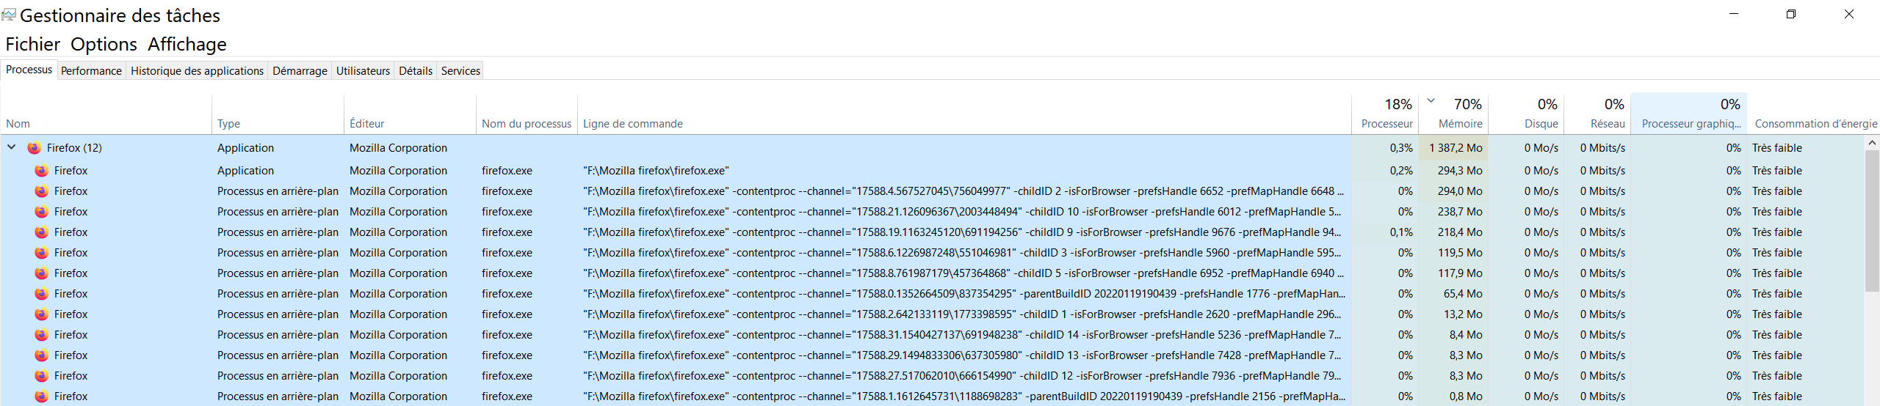Sort by the Éditeur column header
Viewport: 1880px width, 406px height.
pos(410,114)
